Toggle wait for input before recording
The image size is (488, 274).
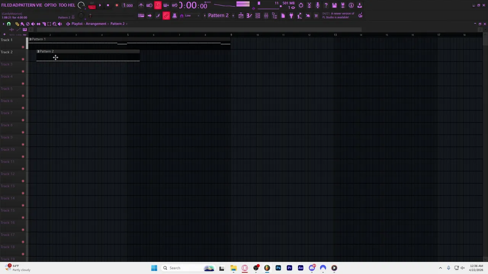(149, 5)
